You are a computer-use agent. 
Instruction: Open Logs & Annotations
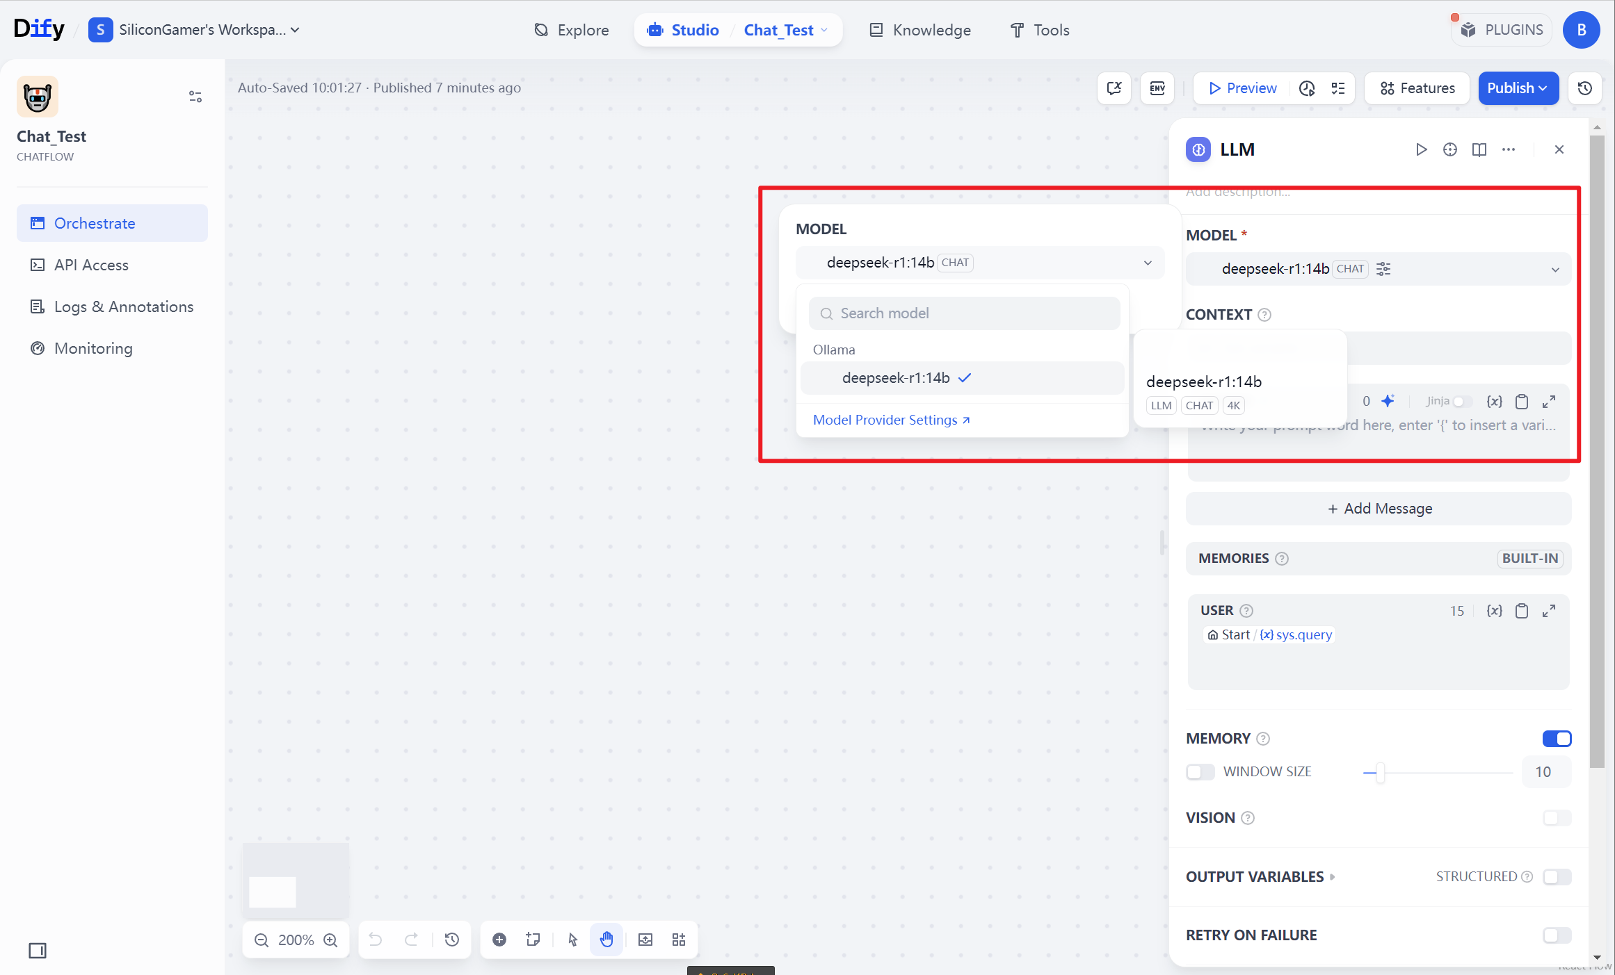click(x=112, y=306)
